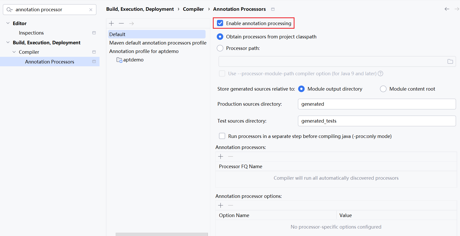The image size is (460, 236).
Task: Open help for processor-module-path option
Action: pyautogui.click(x=380, y=74)
